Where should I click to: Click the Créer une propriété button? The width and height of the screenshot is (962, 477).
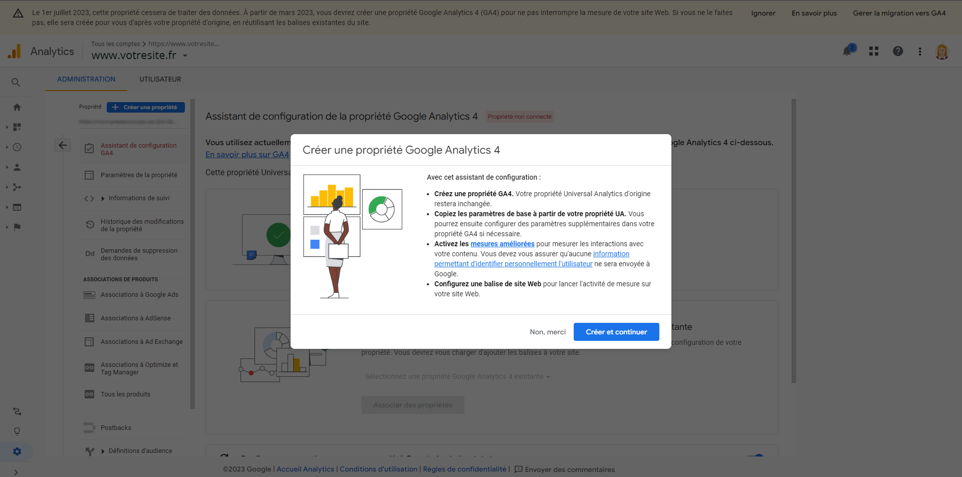(146, 107)
